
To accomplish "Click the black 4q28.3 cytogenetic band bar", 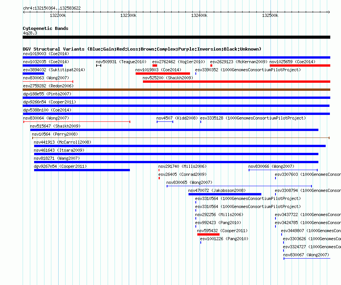I will pyautogui.click(x=176, y=37).
